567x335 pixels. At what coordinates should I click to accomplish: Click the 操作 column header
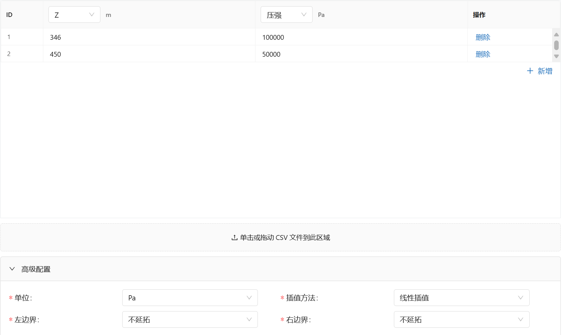pyautogui.click(x=514, y=15)
